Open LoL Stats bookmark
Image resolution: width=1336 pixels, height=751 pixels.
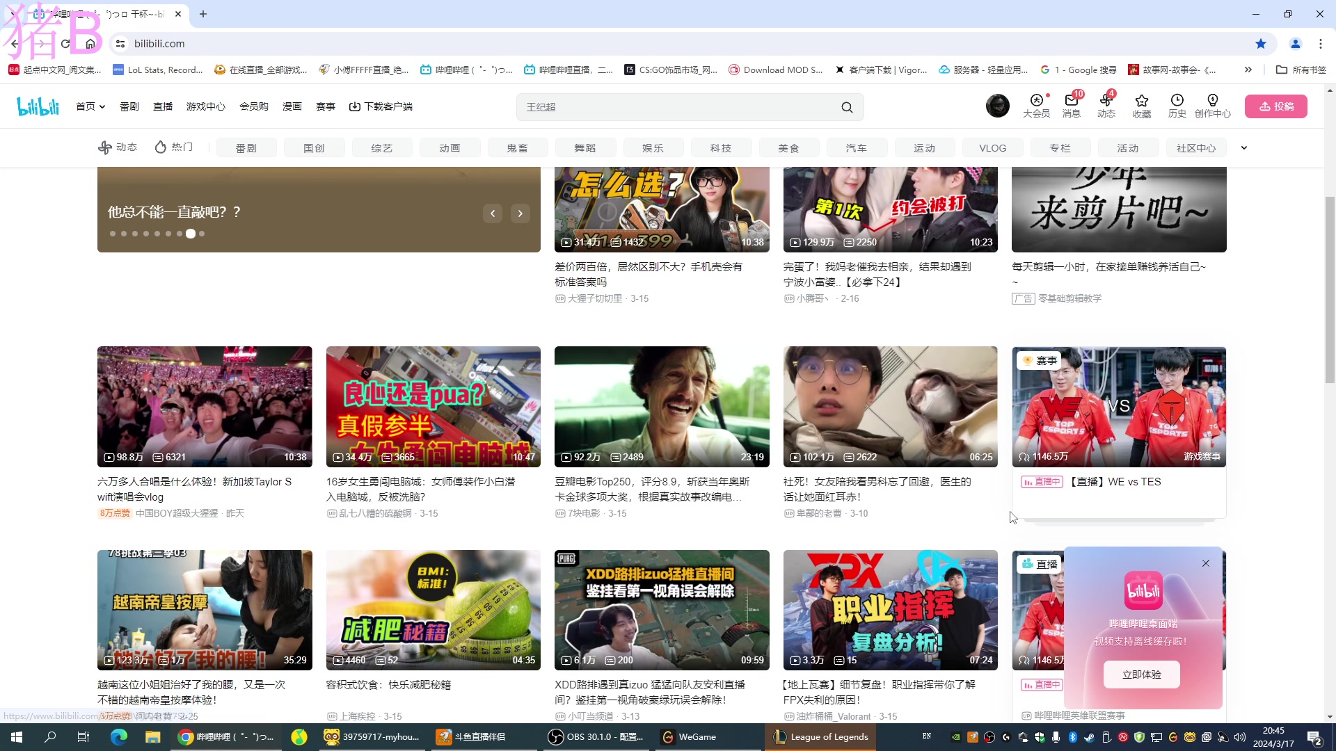(158, 70)
